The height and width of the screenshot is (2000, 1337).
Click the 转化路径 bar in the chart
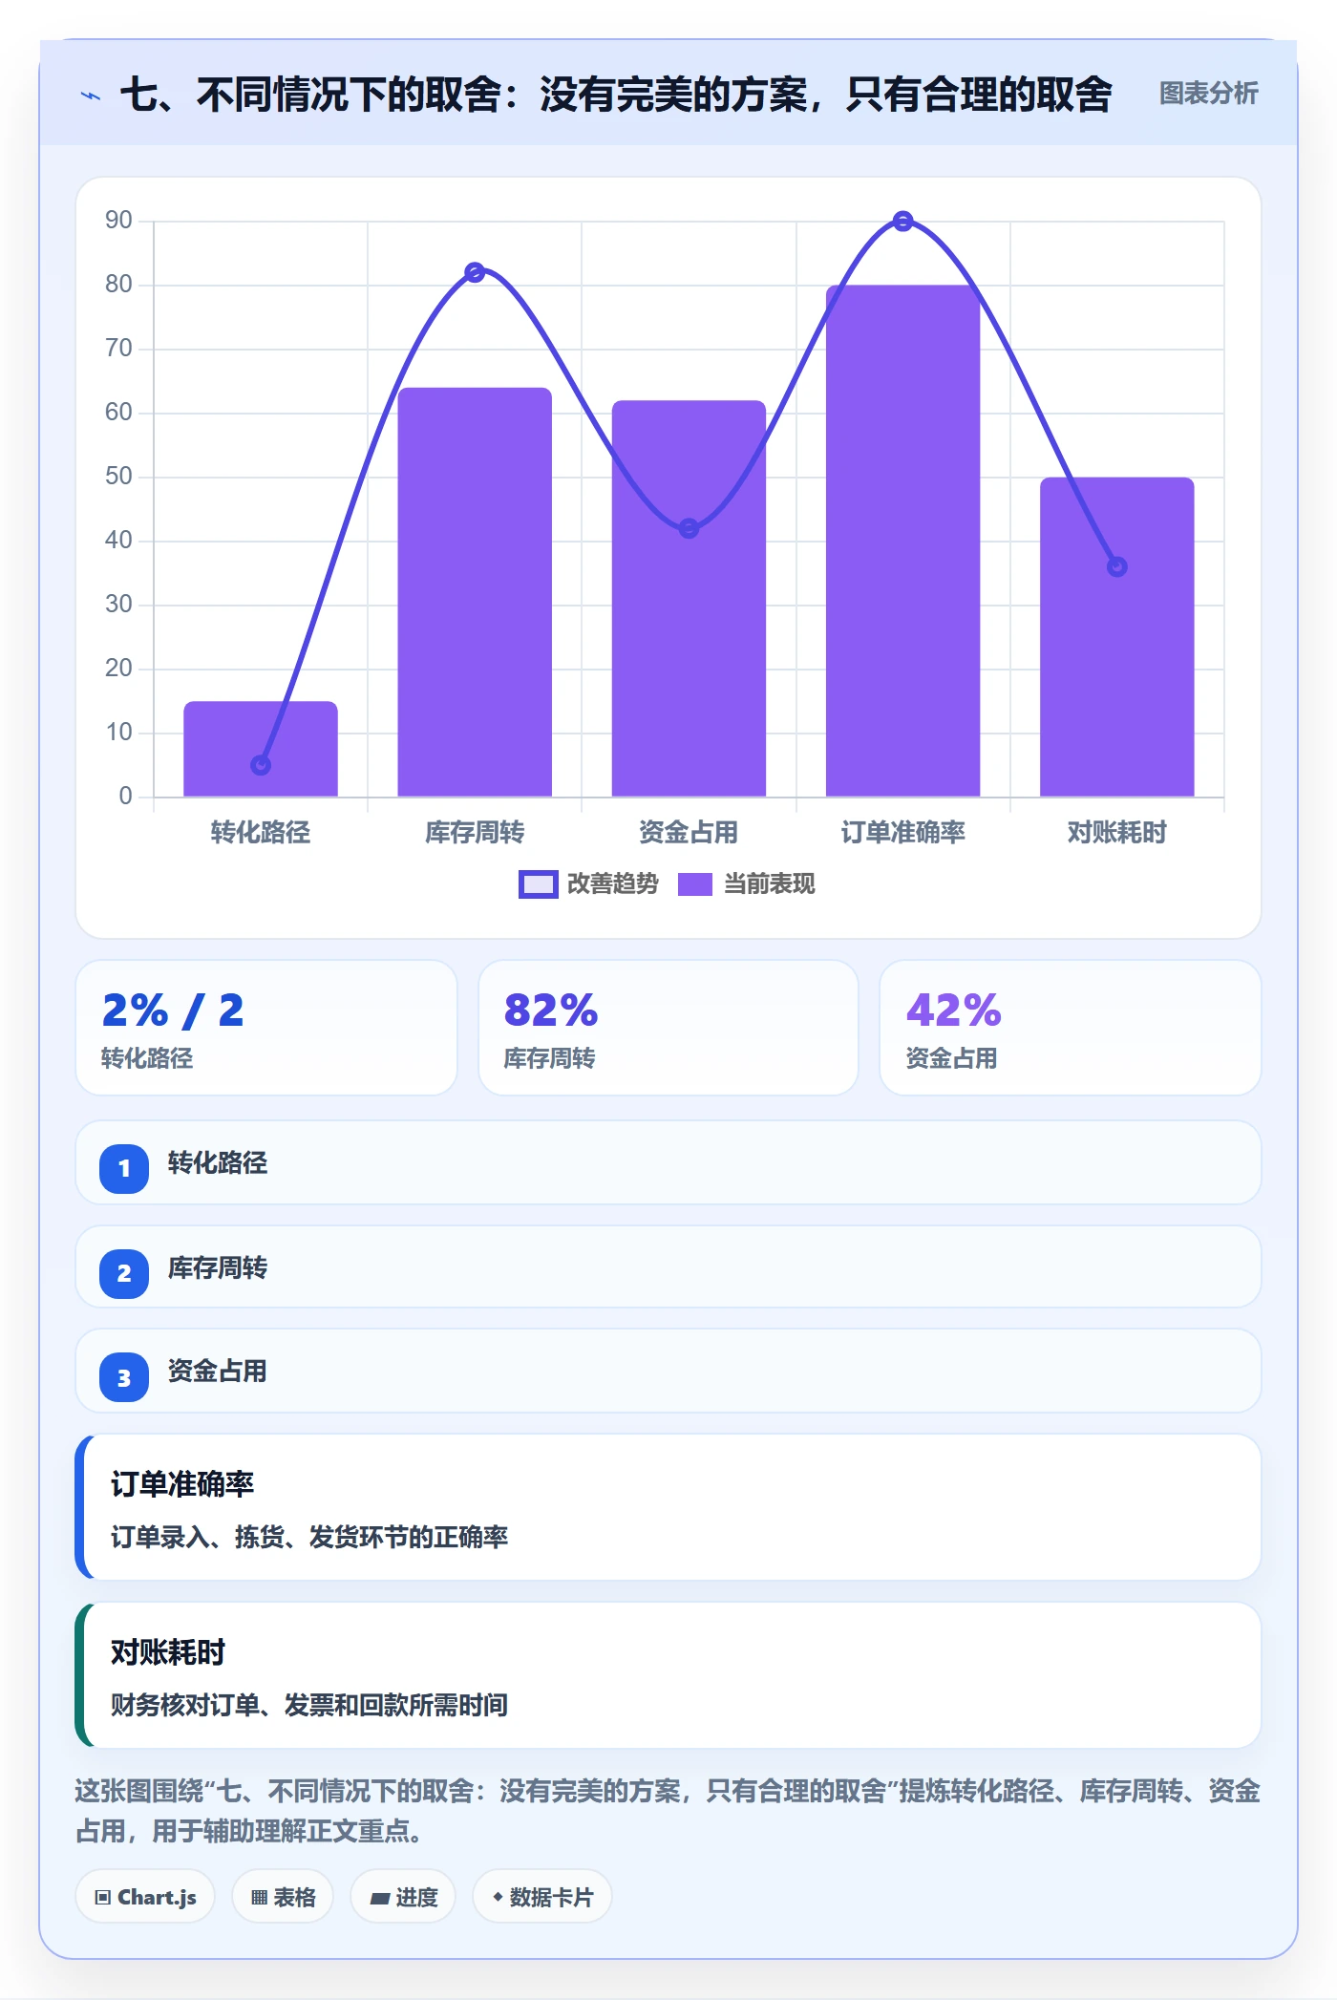pos(261,749)
